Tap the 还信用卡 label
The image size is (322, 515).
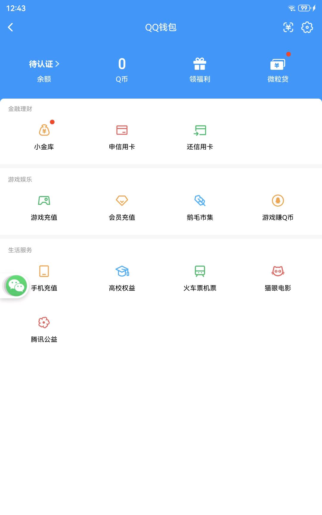tap(200, 147)
